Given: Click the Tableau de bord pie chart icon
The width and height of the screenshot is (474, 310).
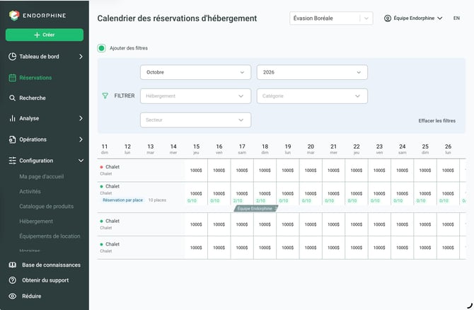Looking at the screenshot, I should tap(13, 57).
